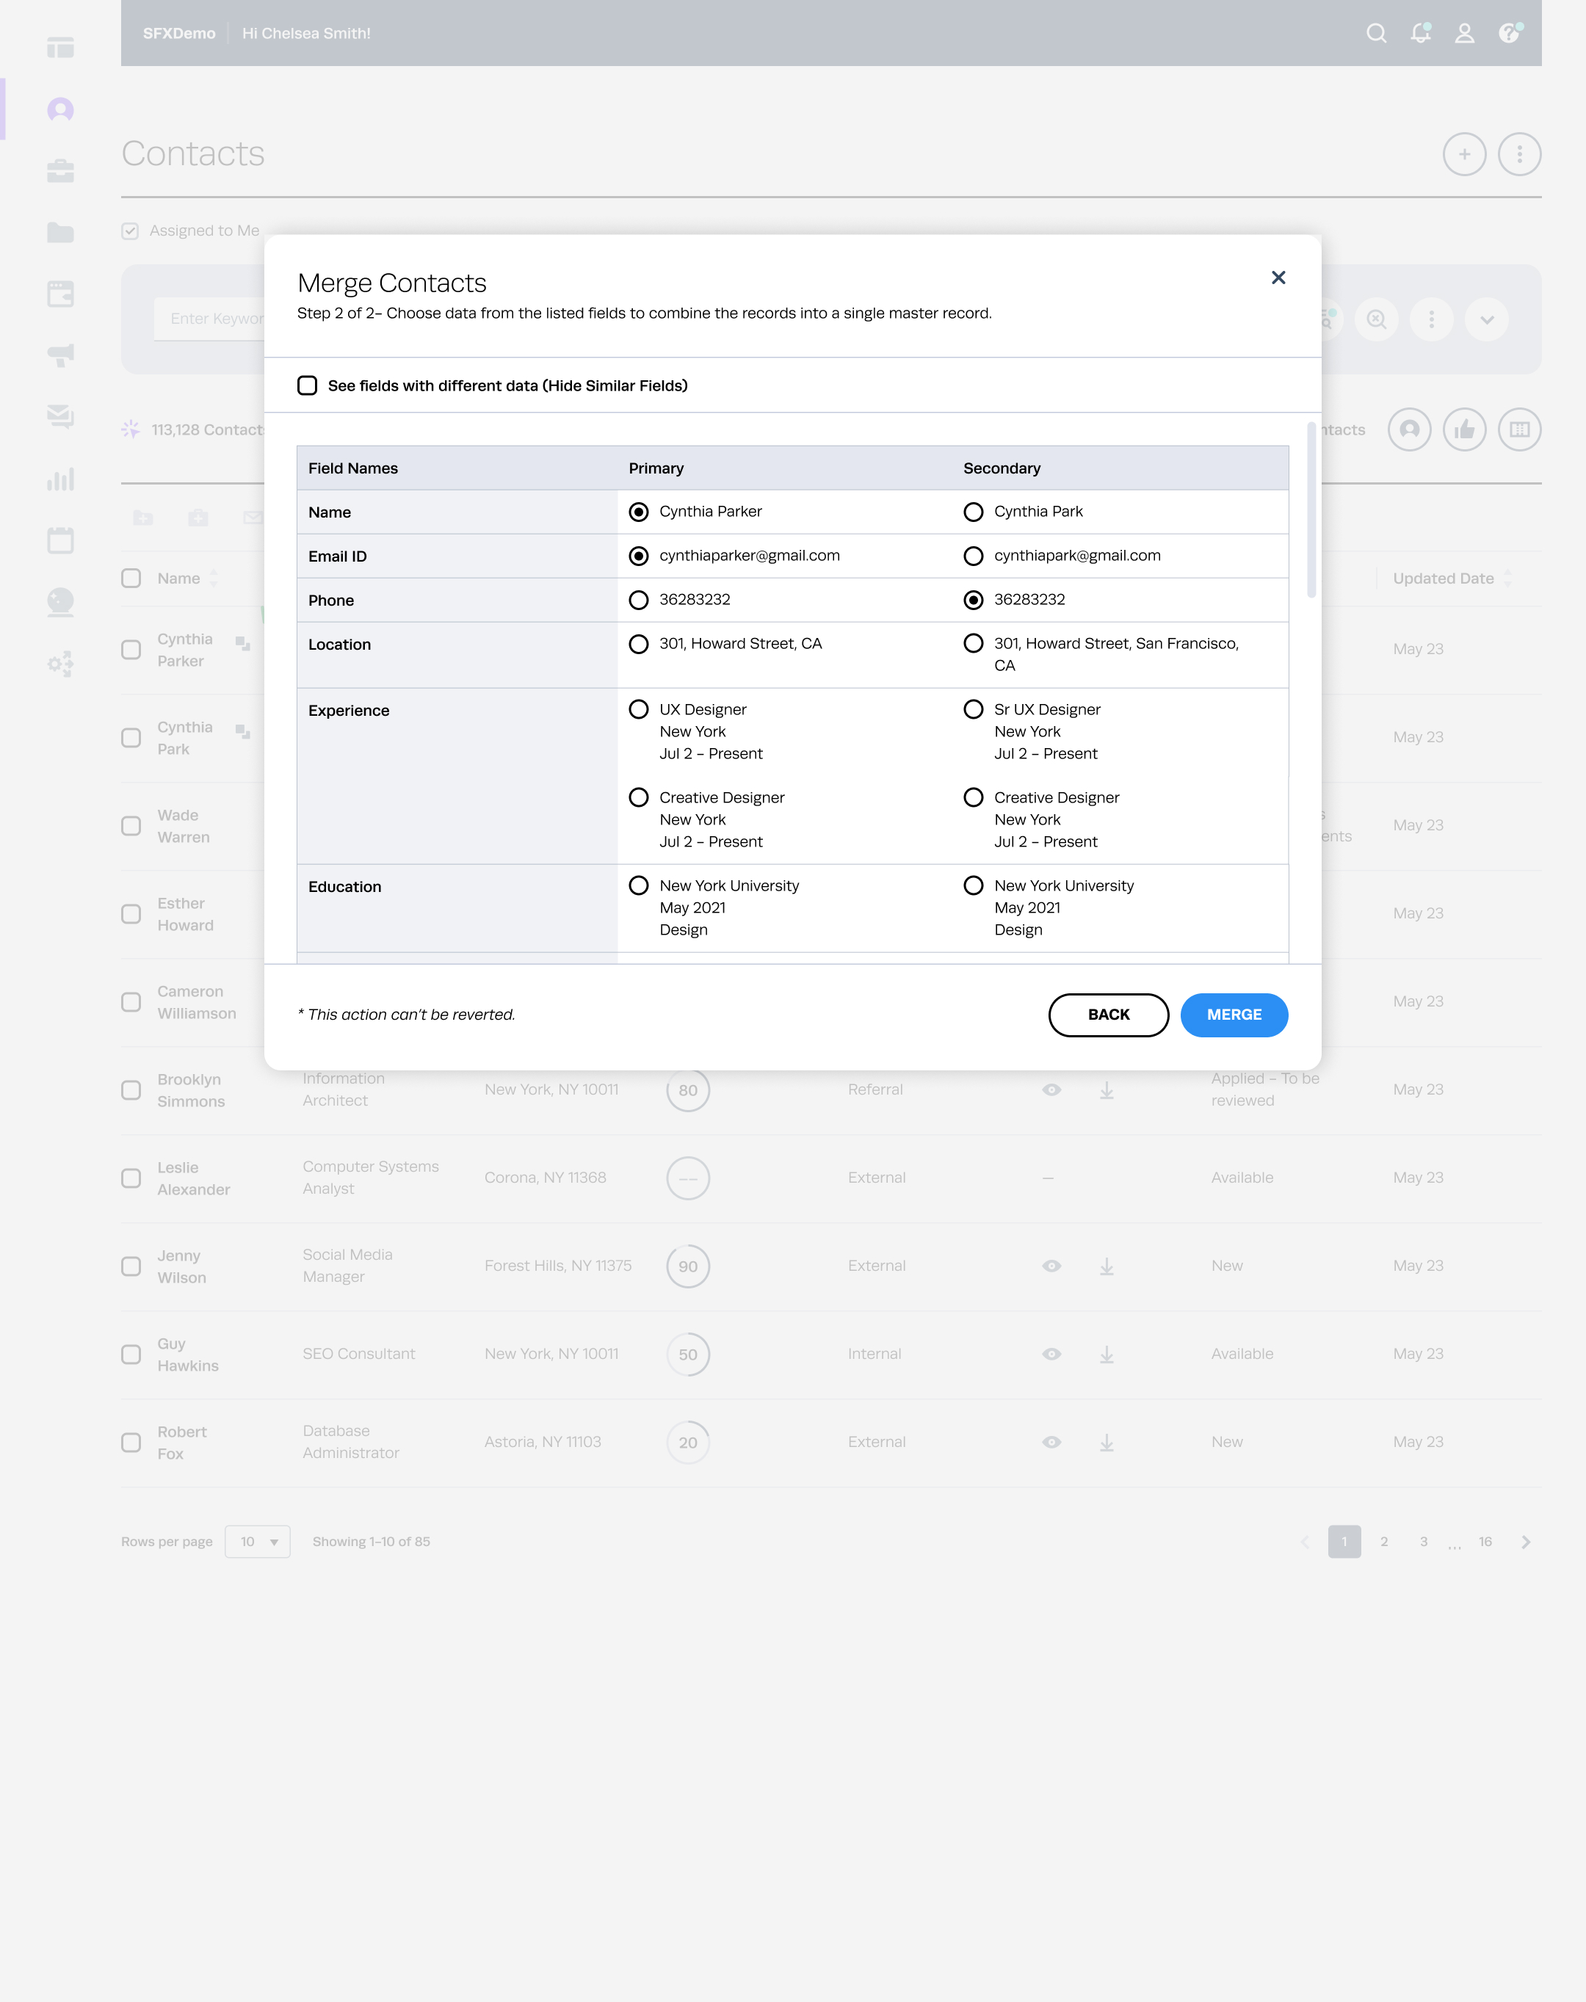Go to next page arrow
The height and width of the screenshot is (2002, 1586).
point(1526,1542)
